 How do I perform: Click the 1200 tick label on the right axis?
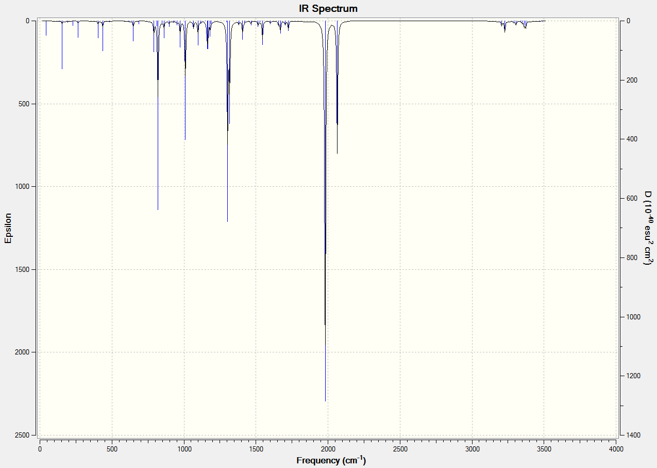(633, 376)
